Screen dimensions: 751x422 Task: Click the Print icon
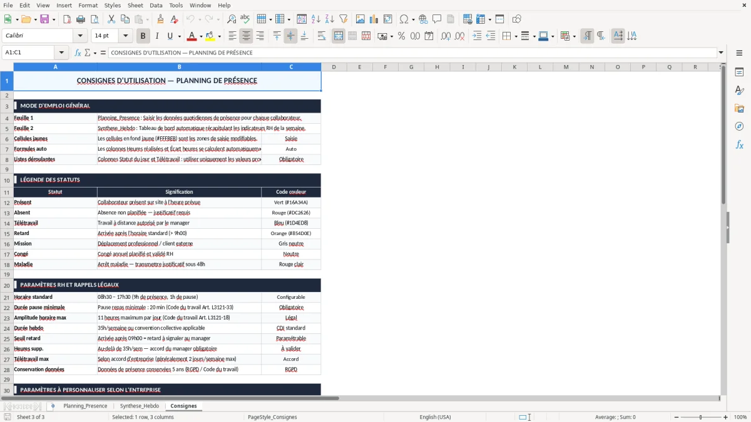81,19
